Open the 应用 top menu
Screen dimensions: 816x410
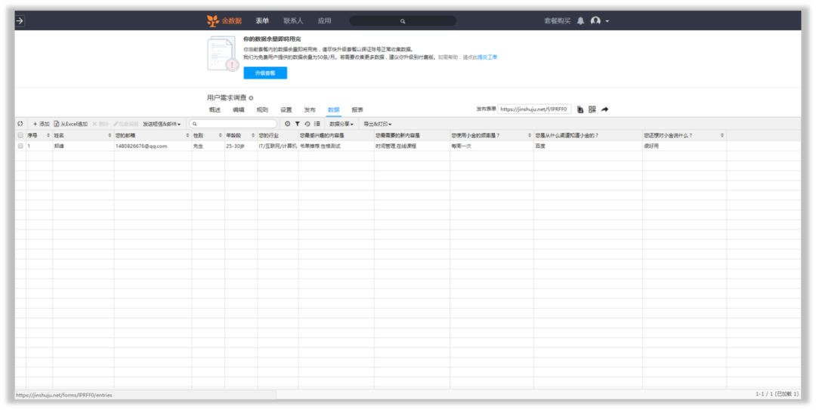point(324,21)
